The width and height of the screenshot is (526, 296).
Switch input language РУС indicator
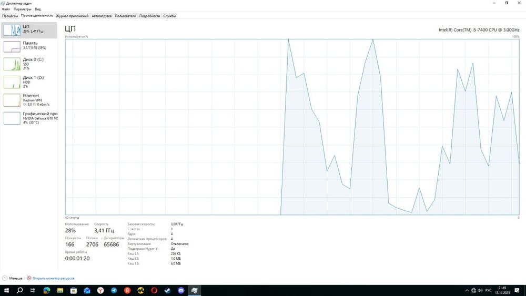click(x=489, y=291)
